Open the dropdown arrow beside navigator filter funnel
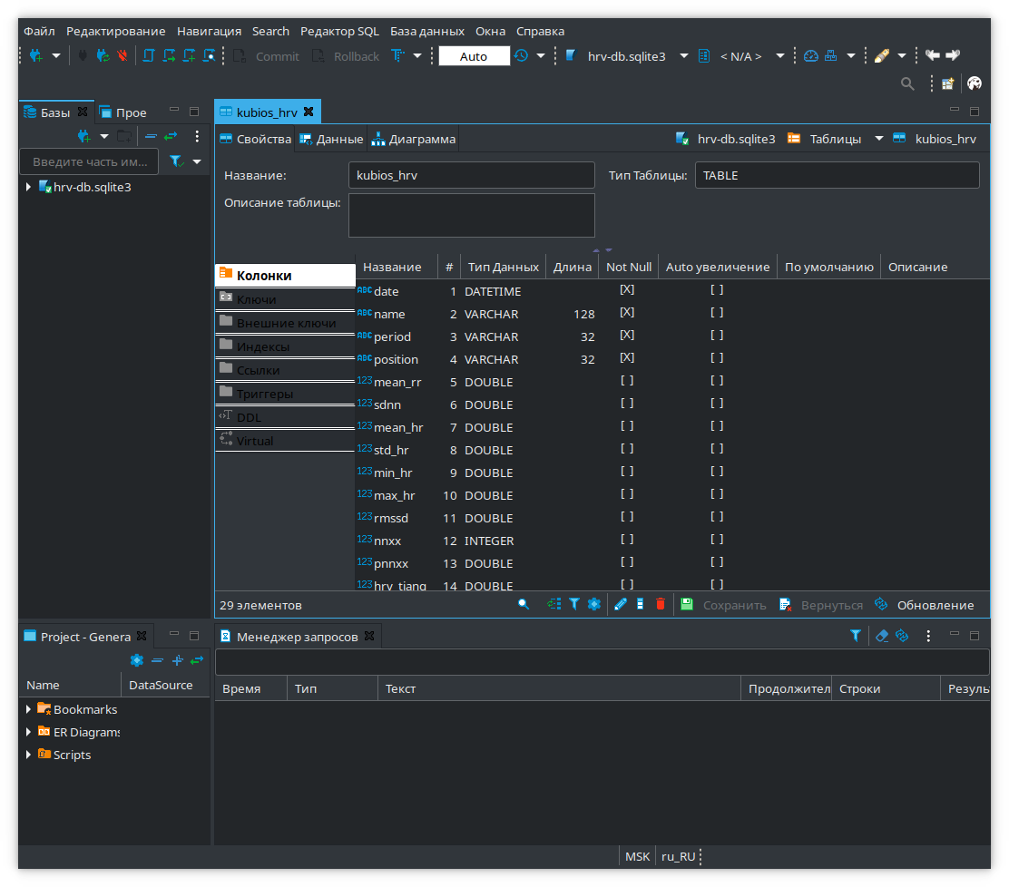The height and width of the screenshot is (887, 1009). (x=197, y=161)
